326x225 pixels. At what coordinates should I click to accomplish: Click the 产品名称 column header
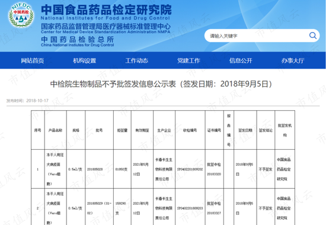(55, 130)
